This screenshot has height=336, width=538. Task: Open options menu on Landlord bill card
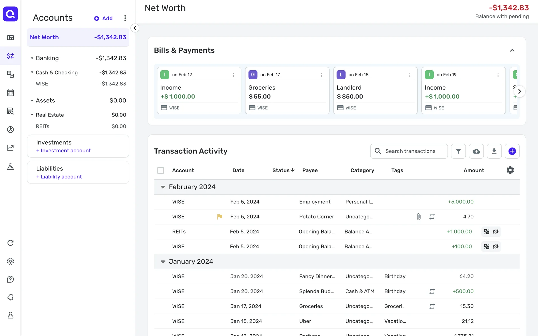(410, 75)
